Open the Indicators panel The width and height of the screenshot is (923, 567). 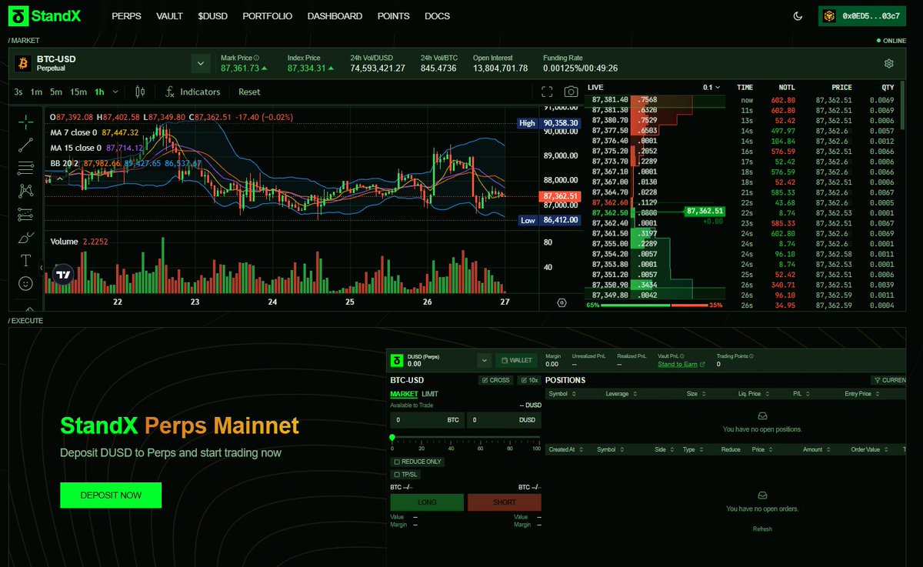click(192, 92)
